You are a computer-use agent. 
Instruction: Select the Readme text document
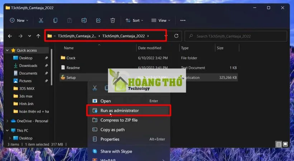point(71,68)
